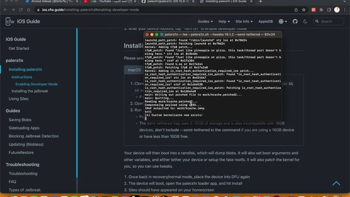
Task: Open the AppleDB link in header
Action: coord(265,21)
